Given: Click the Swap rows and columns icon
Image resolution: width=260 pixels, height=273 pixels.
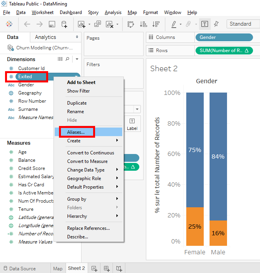Looking at the screenshot, I should 131,24.
